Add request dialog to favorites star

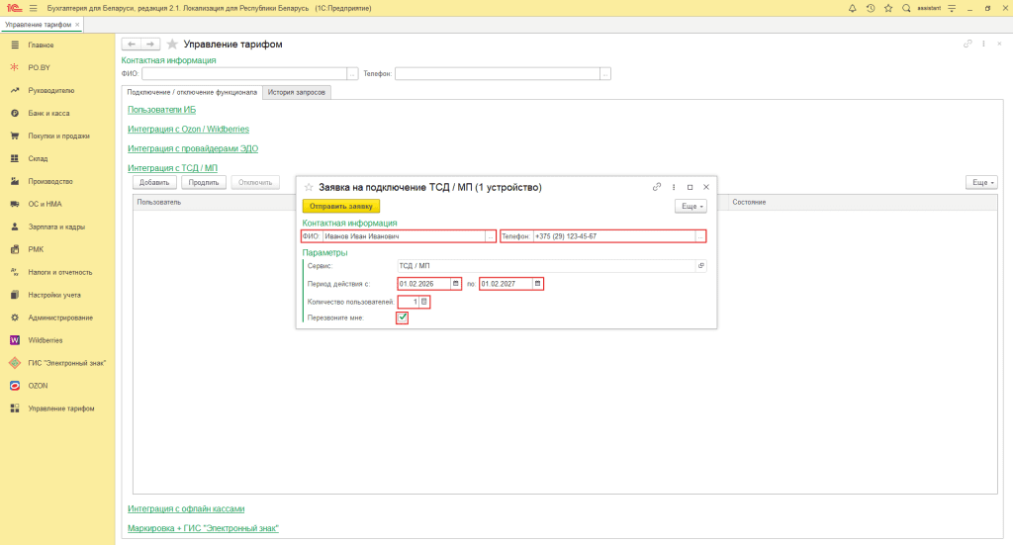pyautogui.click(x=309, y=187)
